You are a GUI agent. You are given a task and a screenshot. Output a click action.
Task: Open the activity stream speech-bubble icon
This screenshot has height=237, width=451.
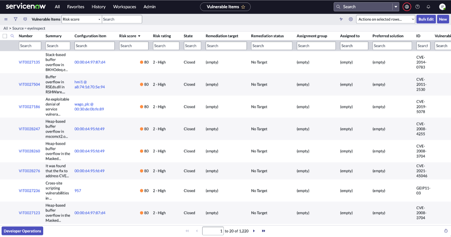[25, 19]
